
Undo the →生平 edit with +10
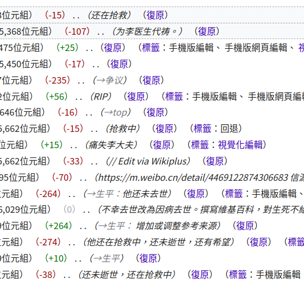pyautogui.click(x=148, y=258)
